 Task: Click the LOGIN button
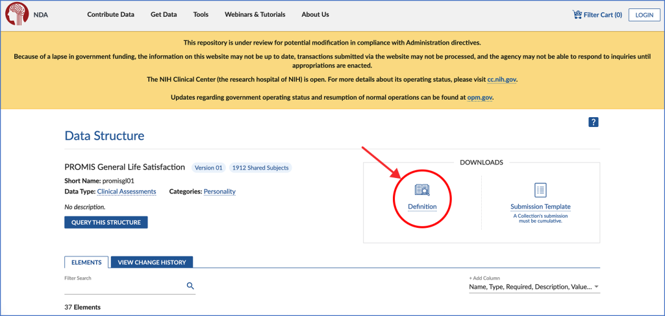644,14
